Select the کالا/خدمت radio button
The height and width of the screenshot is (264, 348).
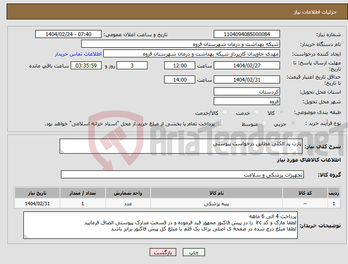point(225,112)
